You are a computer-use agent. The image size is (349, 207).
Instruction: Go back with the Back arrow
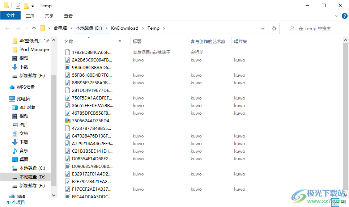coord(7,29)
